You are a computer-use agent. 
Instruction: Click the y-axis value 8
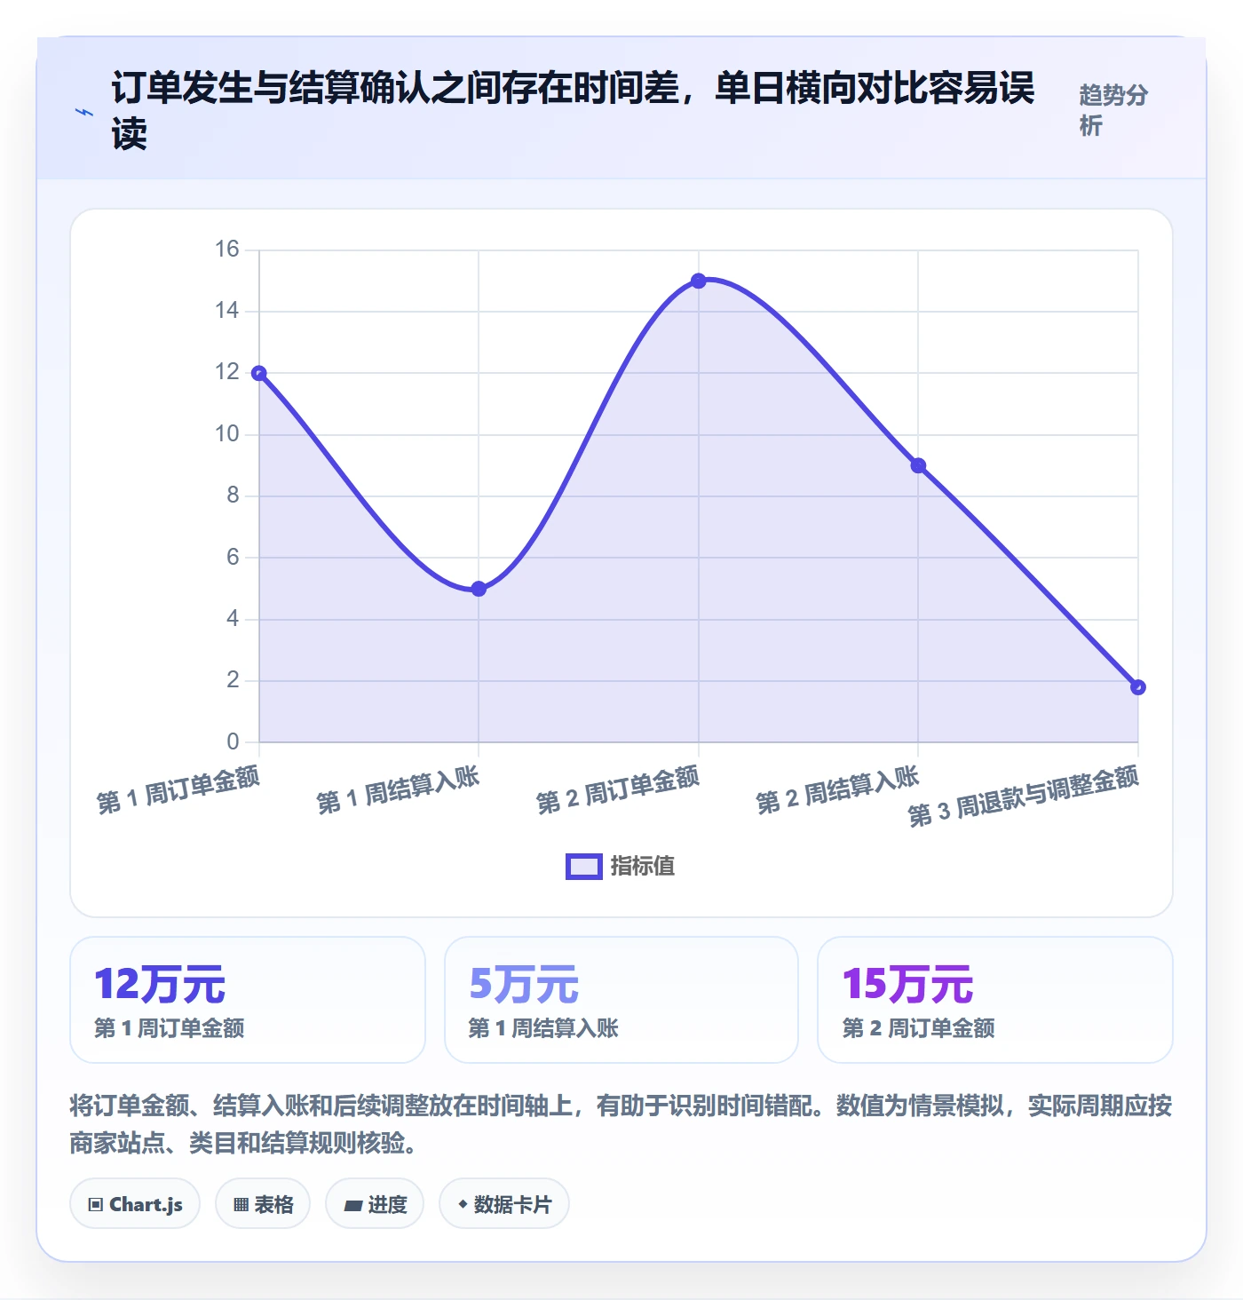tap(233, 495)
